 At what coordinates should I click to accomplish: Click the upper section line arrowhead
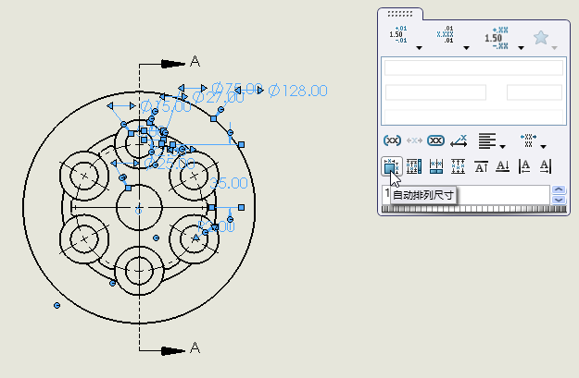172,64
